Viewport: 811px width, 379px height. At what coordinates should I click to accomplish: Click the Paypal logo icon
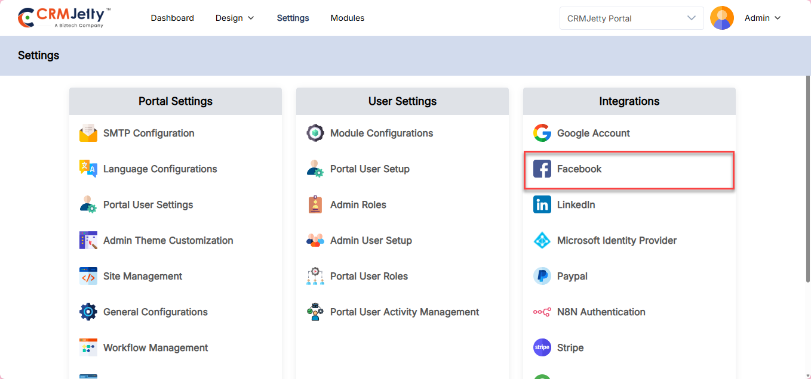(x=542, y=277)
